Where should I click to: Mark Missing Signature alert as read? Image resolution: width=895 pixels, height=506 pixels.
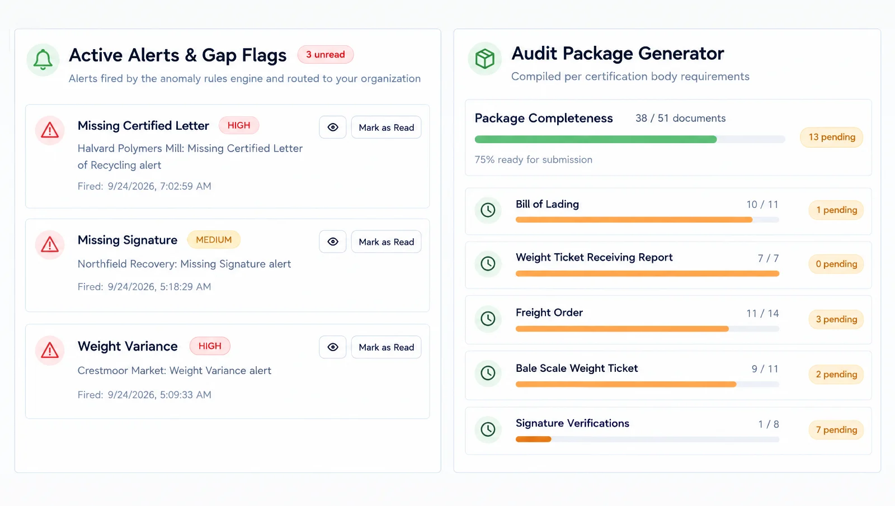pyautogui.click(x=387, y=242)
